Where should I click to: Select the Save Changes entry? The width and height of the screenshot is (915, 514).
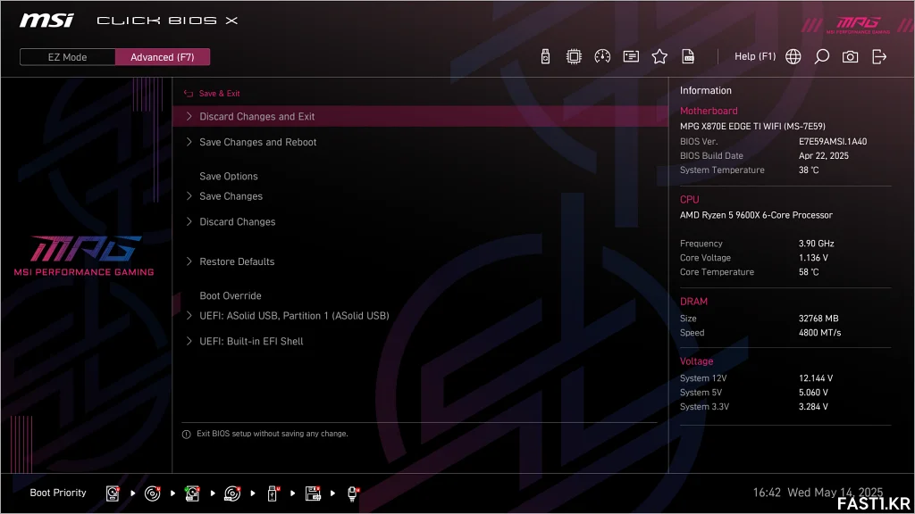(231, 196)
